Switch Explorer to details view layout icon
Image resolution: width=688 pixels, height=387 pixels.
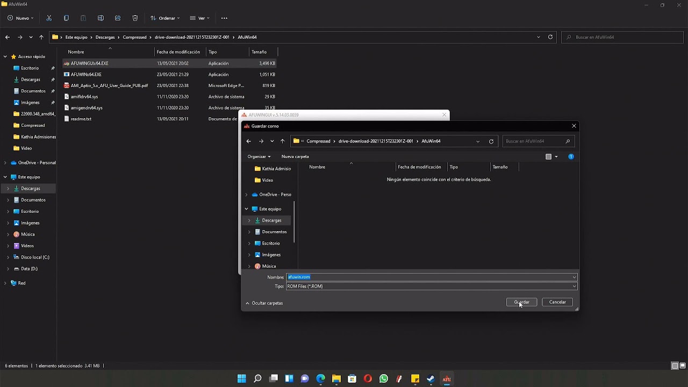(x=675, y=366)
